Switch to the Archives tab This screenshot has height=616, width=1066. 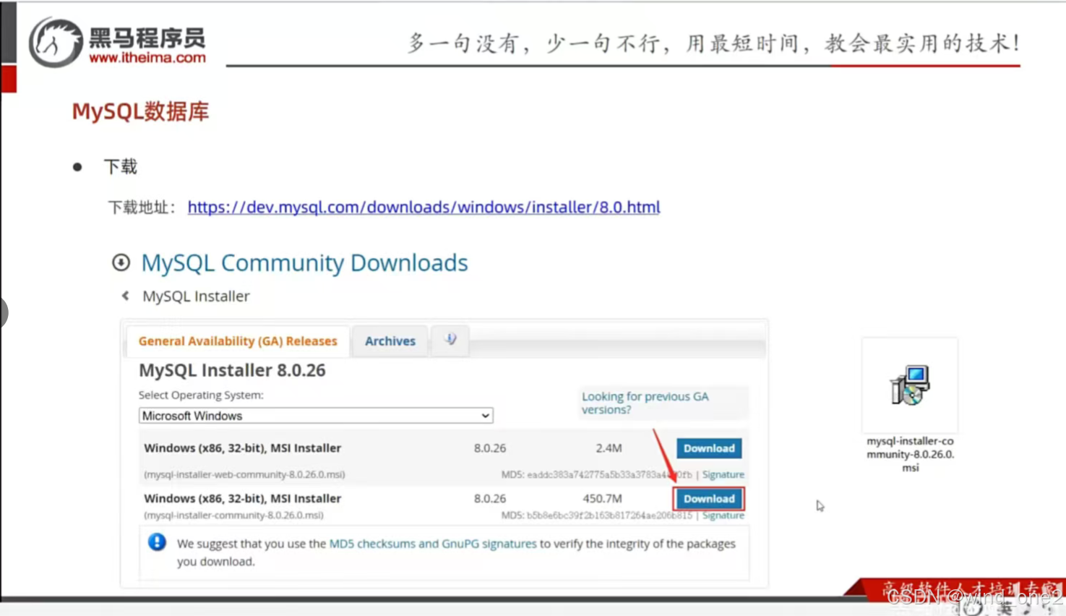pos(390,341)
